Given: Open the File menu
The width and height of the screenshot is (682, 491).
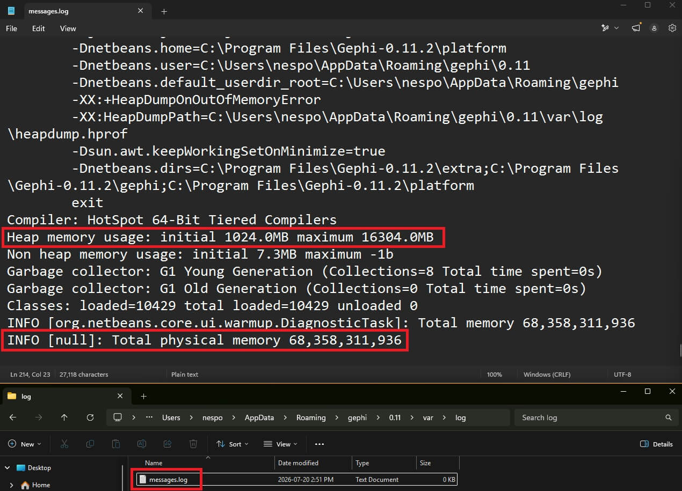Looking at the screenshot, I should pyautogui.click(x=11, y=28).
